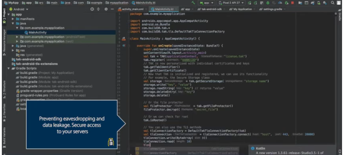Screen dimensions: 346x155
Task: Open the Gradle tool window on right
Action: point(340,15)
